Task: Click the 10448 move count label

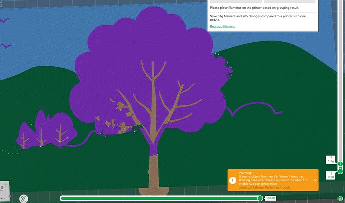Action: [270, 198]
